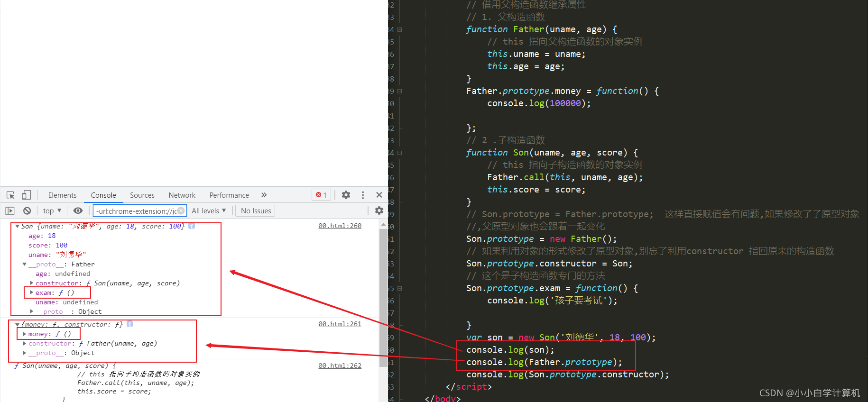Screen dimensions: 868x402
Task: Expand __proto__: Object under money object
Action: tap(24, 353)
